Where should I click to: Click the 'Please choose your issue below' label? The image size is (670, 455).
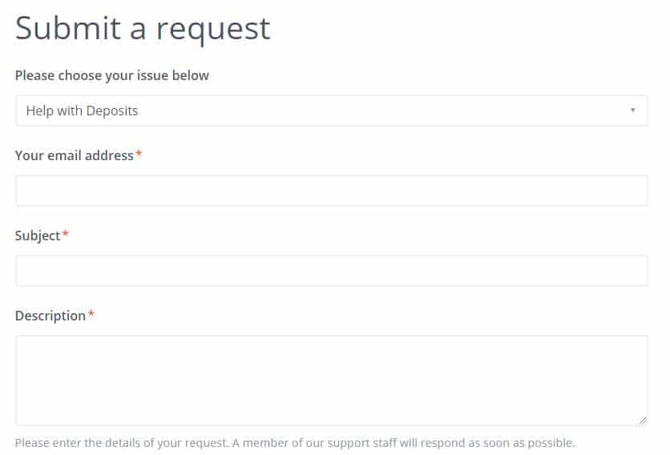[x=111, y=75]
